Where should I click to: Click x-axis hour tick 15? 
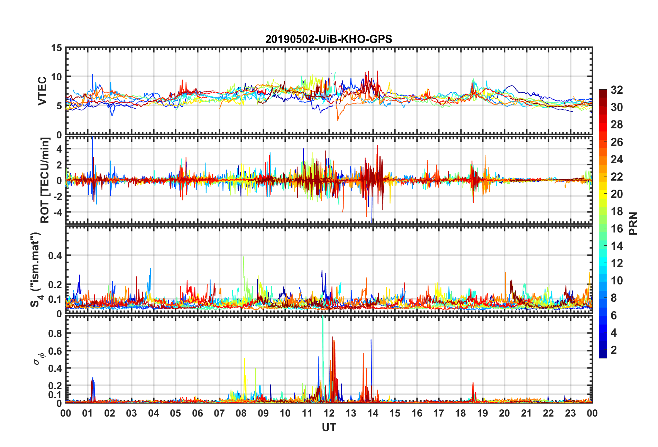coord(395,413)
